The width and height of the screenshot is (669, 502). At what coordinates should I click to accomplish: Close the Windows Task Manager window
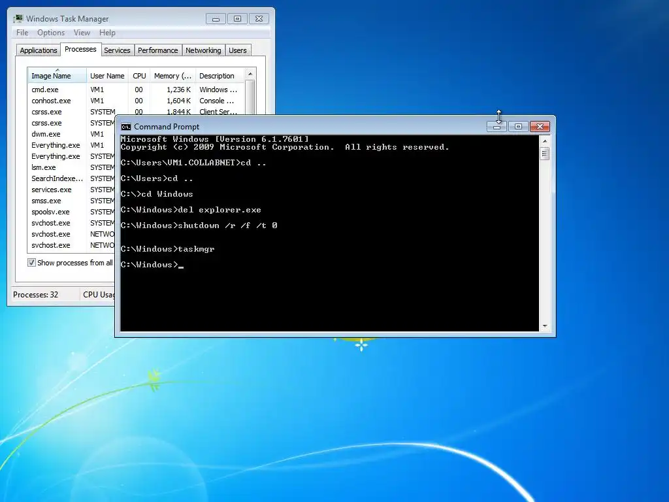259,19
